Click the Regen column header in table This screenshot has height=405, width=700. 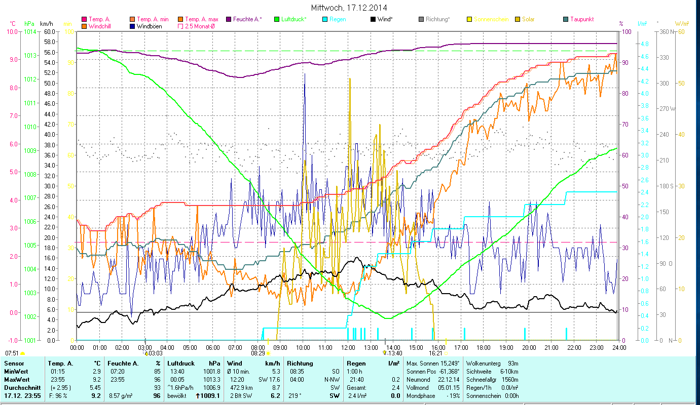tap(356, 363)
